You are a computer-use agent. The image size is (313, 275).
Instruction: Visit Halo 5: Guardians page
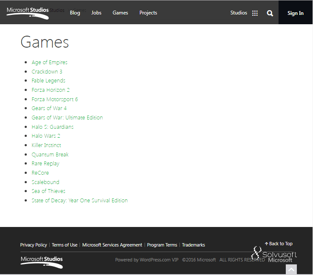point(52,127)
